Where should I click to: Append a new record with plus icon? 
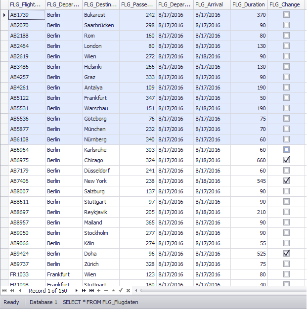coord(99,291)
